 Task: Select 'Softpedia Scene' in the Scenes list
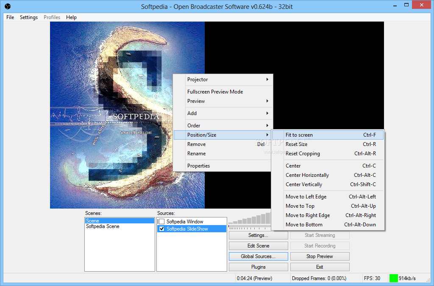[120, 226]
